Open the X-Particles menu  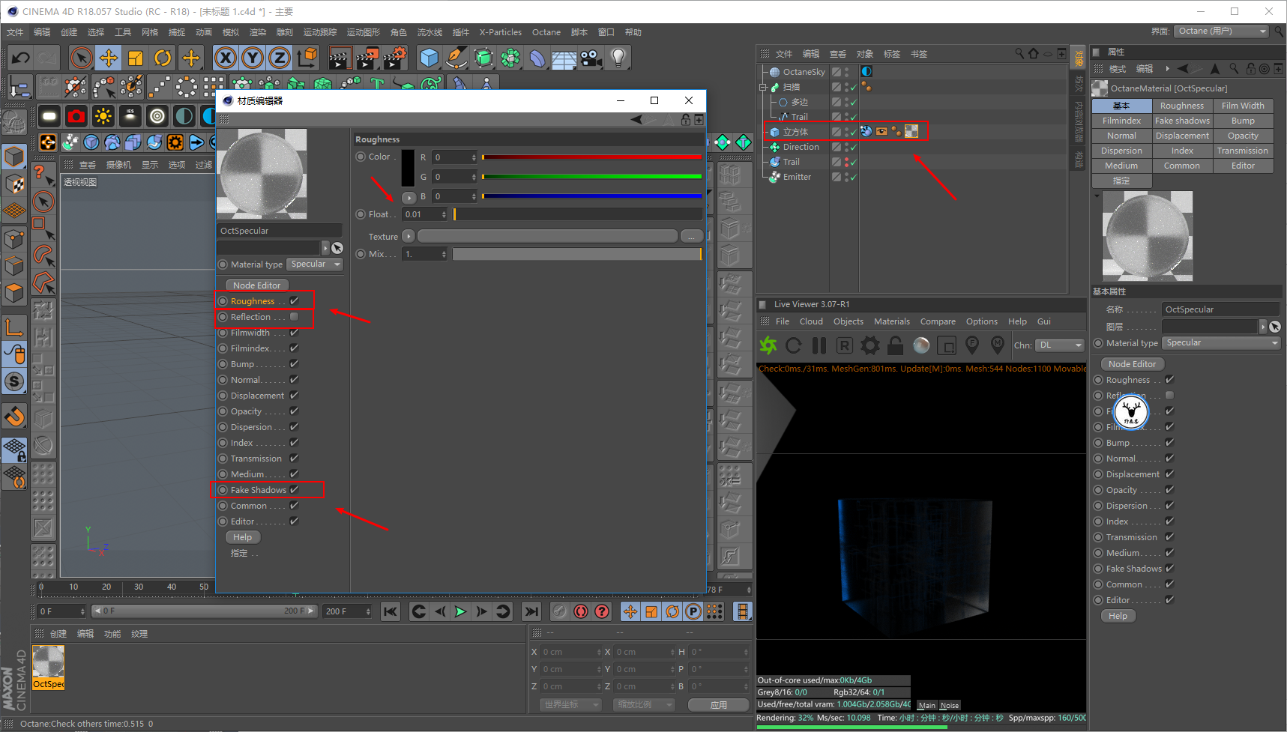click(501, 32)
